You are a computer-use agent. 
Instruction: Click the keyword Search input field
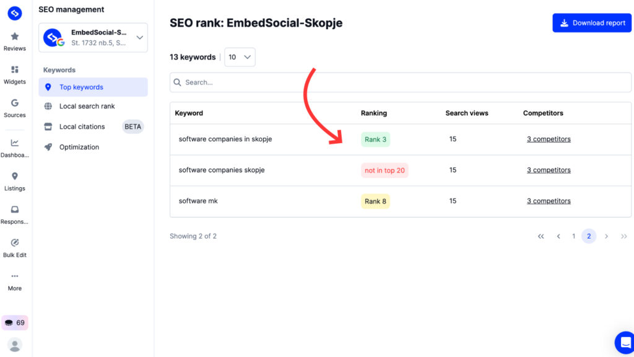tap(400, 82)
